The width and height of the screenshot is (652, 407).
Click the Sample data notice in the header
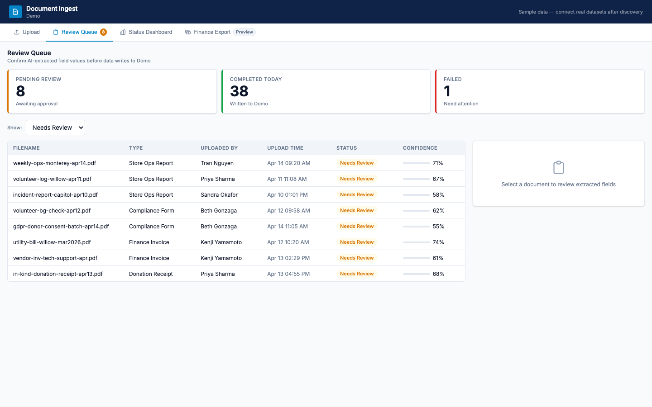[580, 12]
